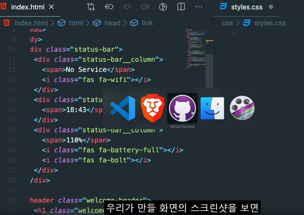Click the 18:43 span text
The width and height of the screenshot is (304, 215).
(x=76, y=110)
